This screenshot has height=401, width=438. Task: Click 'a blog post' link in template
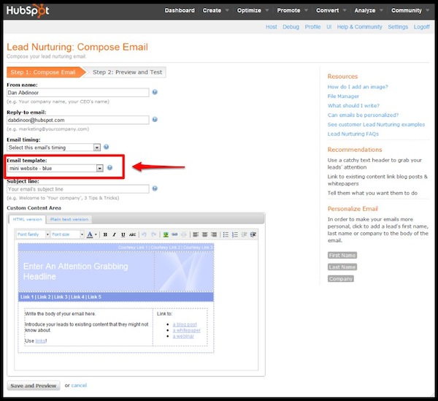click(185, 324)
